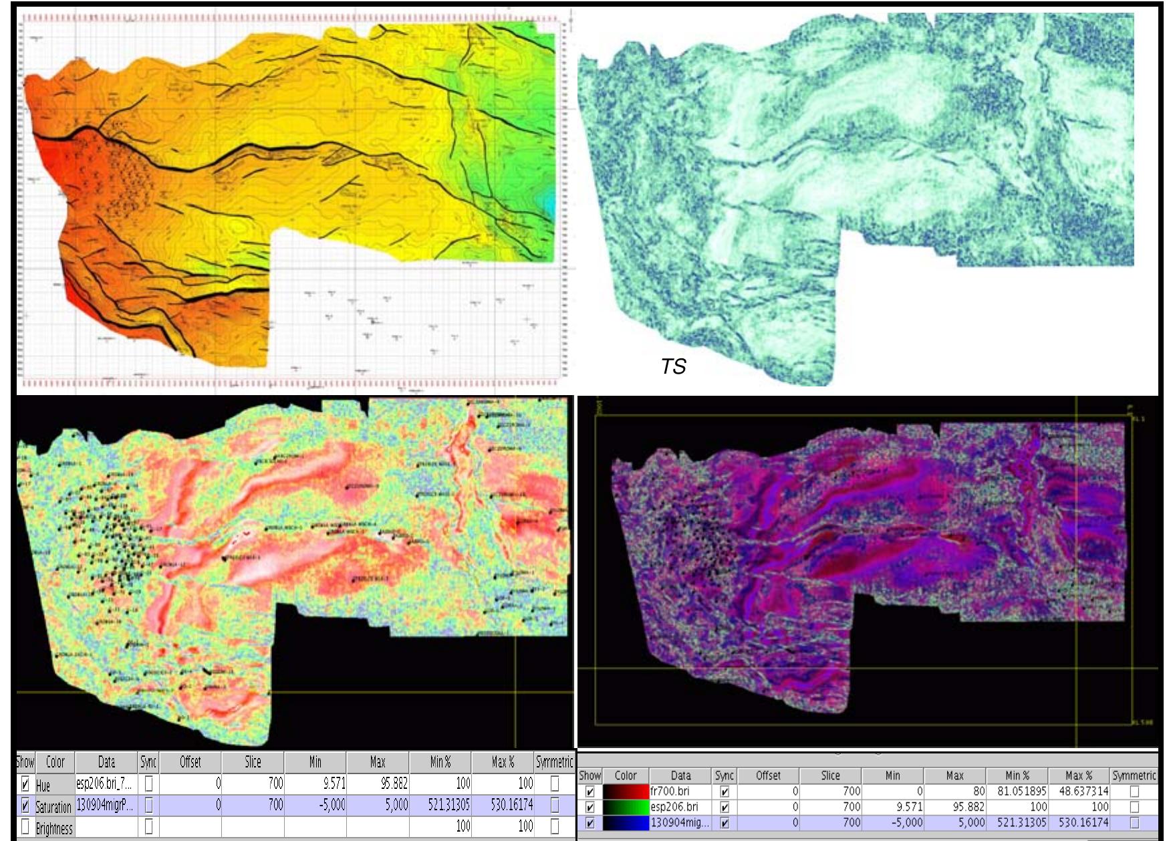
Task: Toggle Show checkbox beside the blue color swatch
Action: pyautogui.click(x=590, y=823)
